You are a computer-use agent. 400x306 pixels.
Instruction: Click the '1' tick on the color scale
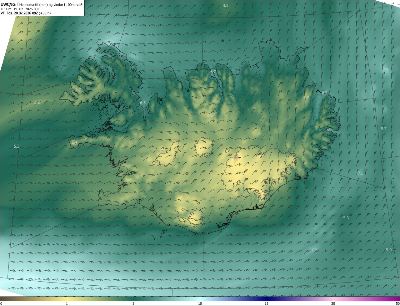tap(67, 303)
